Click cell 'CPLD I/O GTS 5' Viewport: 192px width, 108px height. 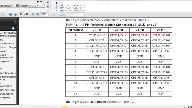97,46
